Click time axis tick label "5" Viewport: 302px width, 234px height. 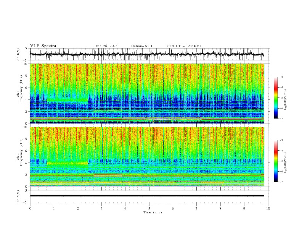pos(149,208)
